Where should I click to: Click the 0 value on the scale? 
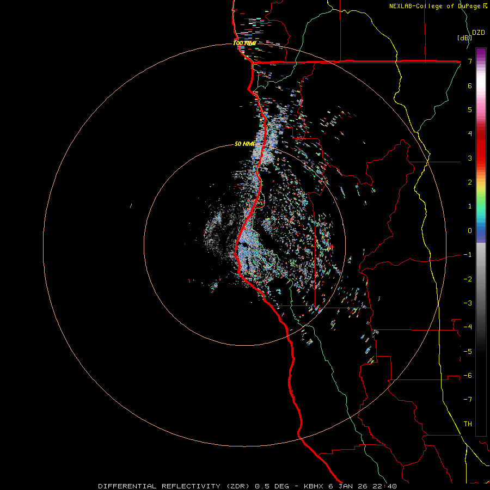pos(470,231)
